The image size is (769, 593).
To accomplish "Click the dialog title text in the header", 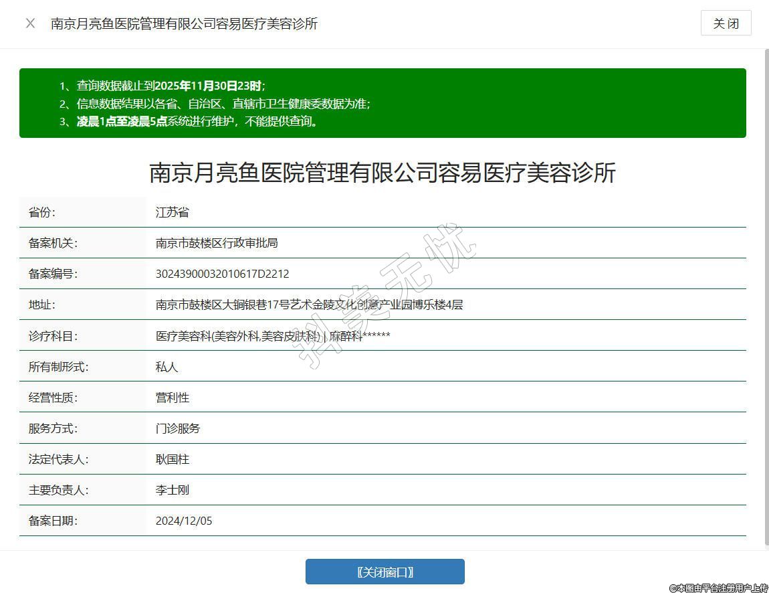I will tap(184, 23).
